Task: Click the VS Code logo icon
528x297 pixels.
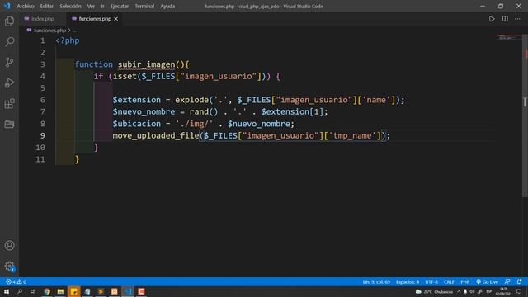Action: tap(7, 6)
